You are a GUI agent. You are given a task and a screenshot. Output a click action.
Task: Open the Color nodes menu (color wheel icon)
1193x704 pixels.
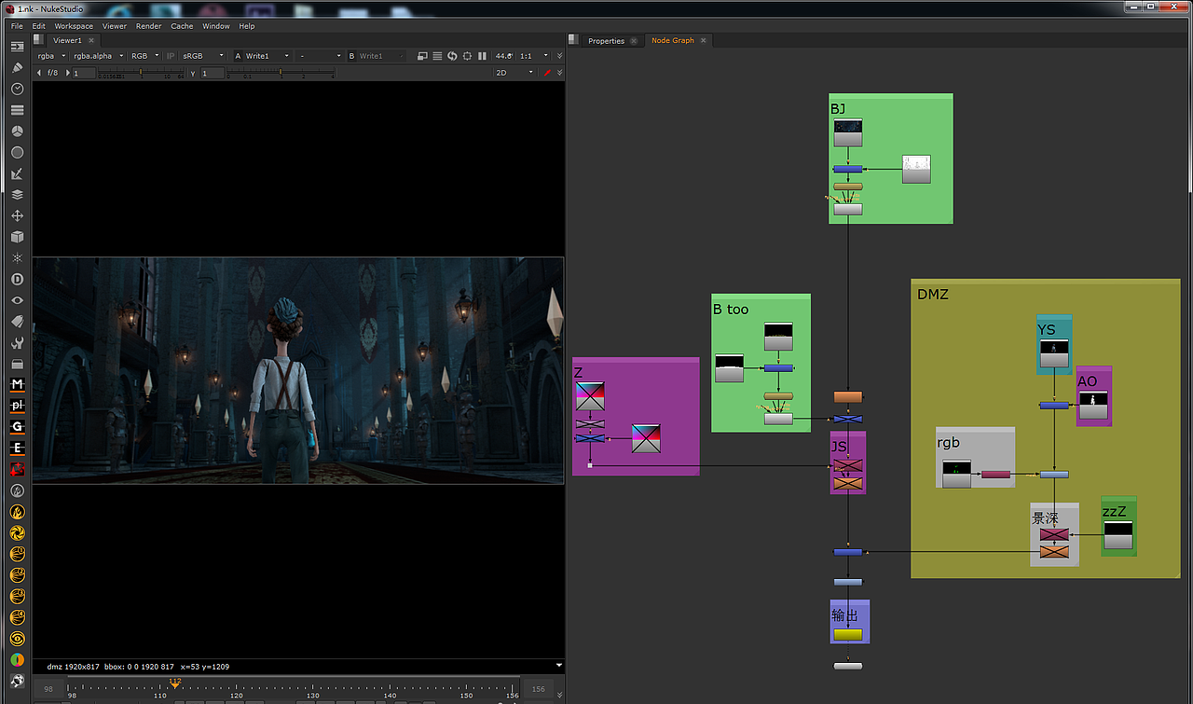click(17, 131)
